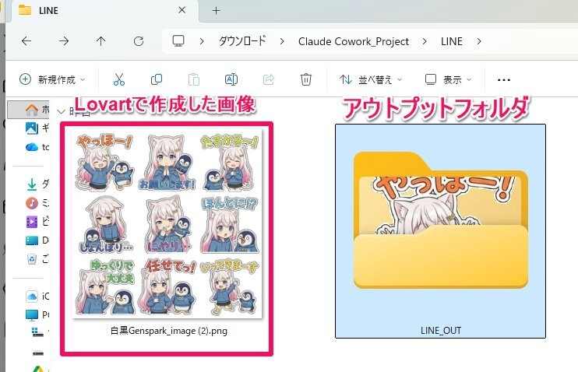
Task: Open Downloads in the sidebar
Action: tap(37, 184)
